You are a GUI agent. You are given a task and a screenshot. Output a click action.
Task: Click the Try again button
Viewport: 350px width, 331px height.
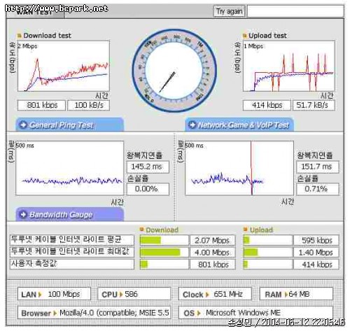pyautogui.click(x=229, y=11)
